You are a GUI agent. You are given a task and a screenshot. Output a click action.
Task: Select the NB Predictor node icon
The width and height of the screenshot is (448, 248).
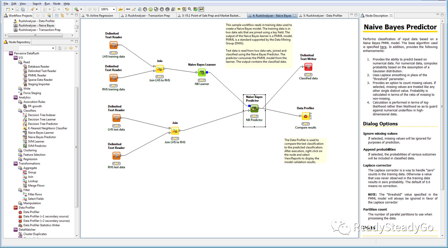point(254,109)
